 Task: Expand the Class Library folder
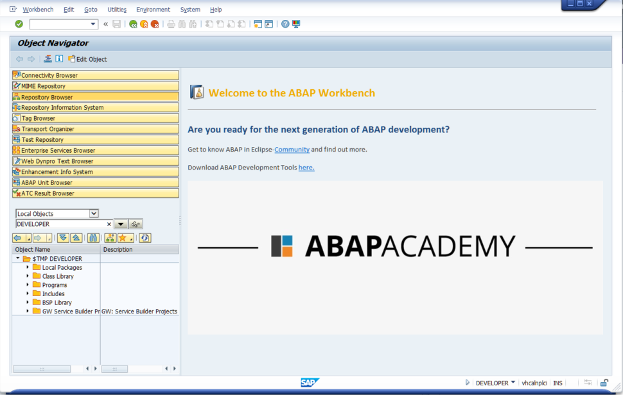pos(28,276)
